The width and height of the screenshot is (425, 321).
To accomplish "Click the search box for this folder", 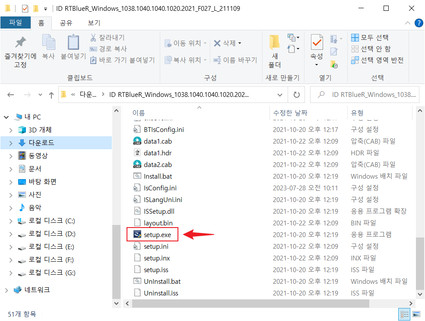I will point(365,95).
